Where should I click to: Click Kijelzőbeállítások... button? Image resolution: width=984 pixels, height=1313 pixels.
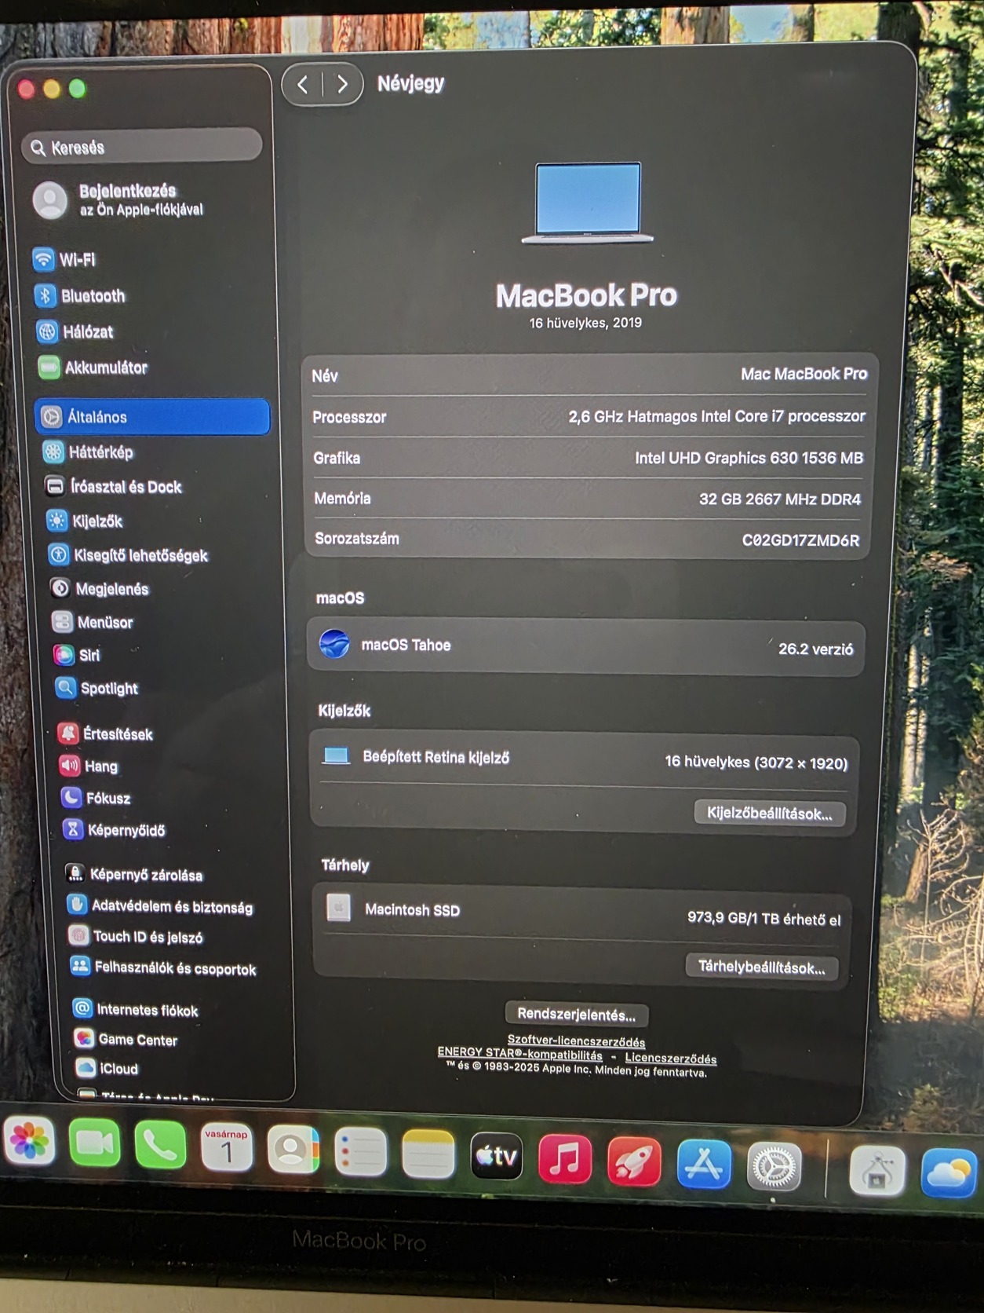(769, 813)
